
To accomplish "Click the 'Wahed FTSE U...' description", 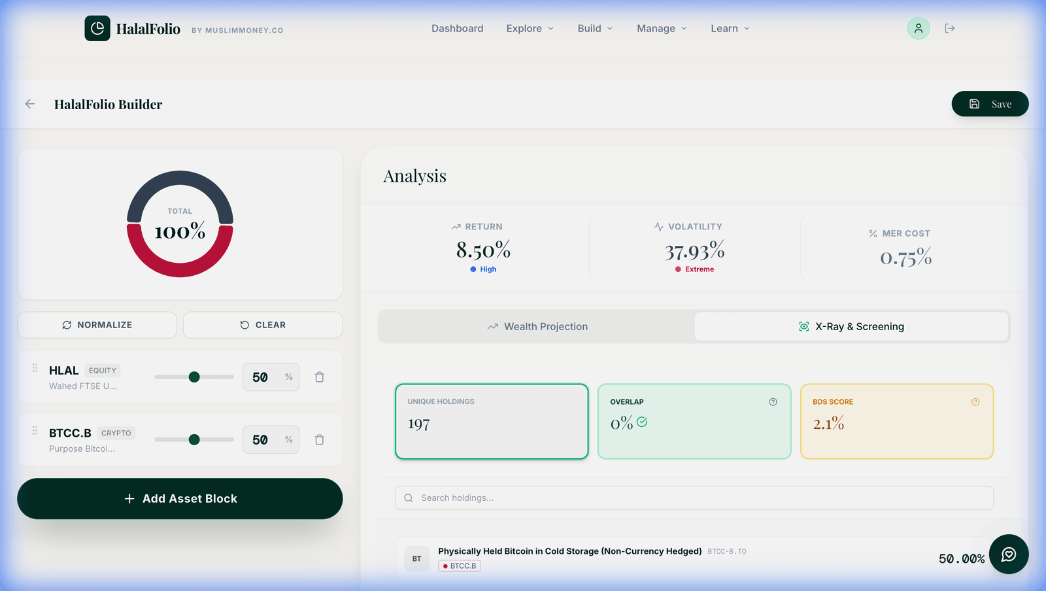I will click(83, 386).
